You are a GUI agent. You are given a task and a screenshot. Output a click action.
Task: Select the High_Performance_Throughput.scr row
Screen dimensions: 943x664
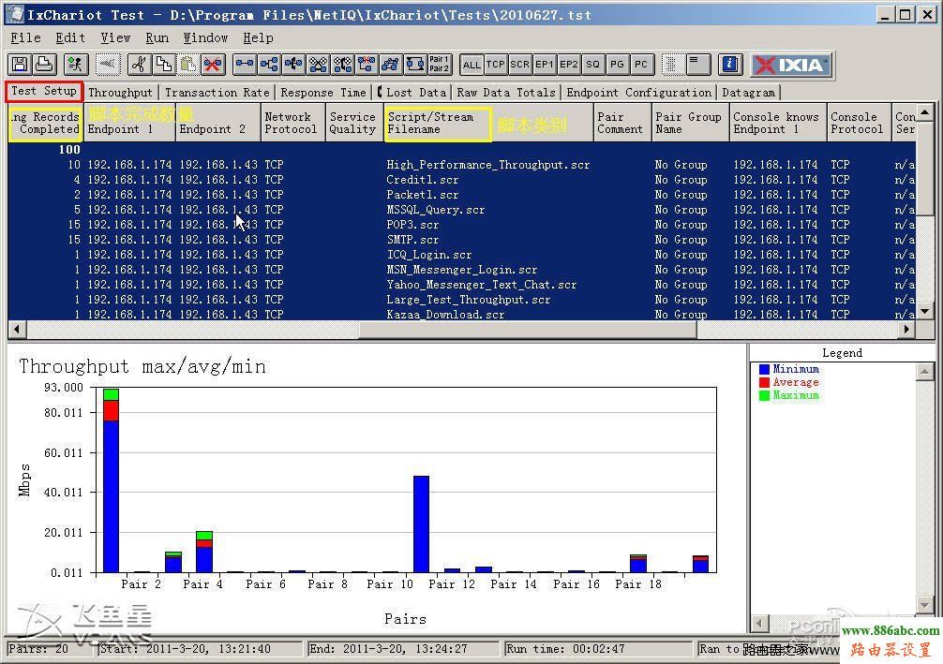[462, 165]
